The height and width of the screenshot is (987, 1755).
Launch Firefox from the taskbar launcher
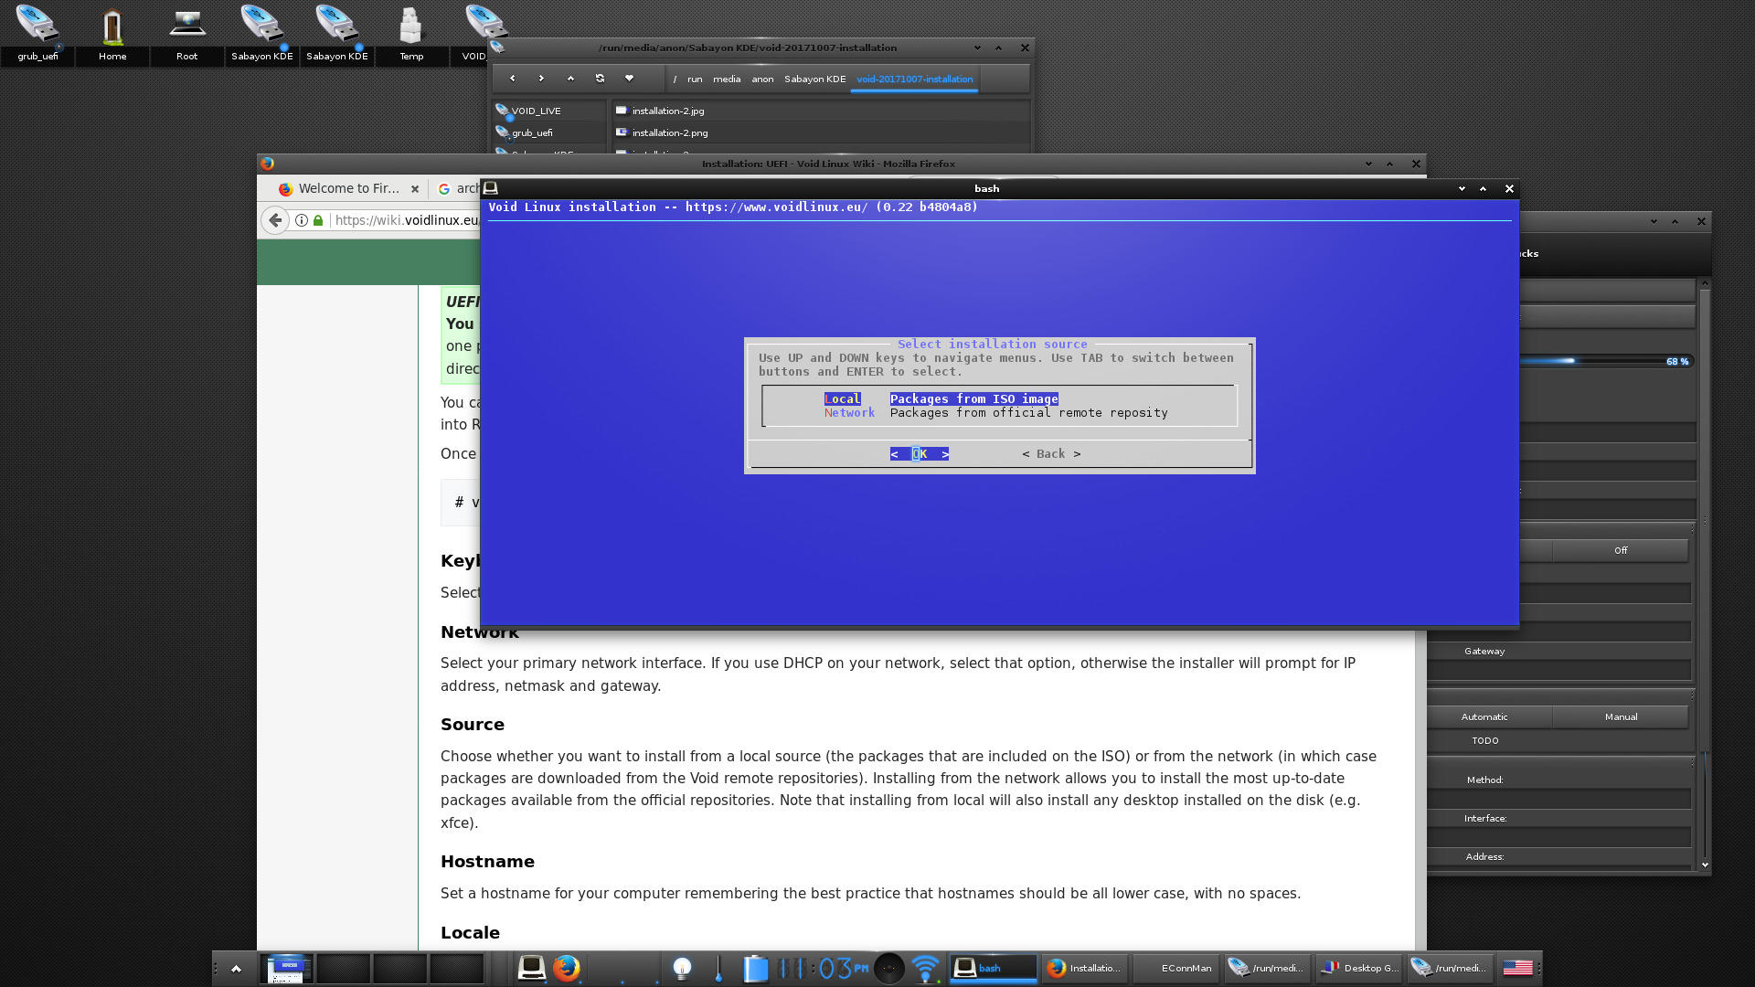pos(566,968)
